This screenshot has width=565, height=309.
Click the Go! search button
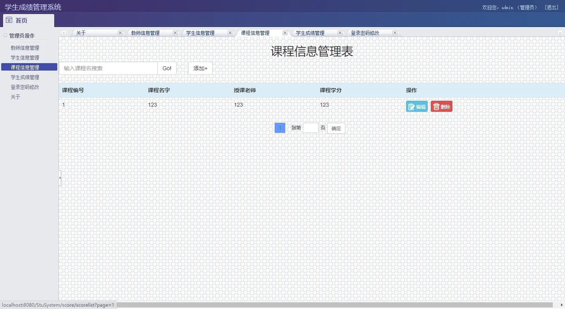(166, 68)
